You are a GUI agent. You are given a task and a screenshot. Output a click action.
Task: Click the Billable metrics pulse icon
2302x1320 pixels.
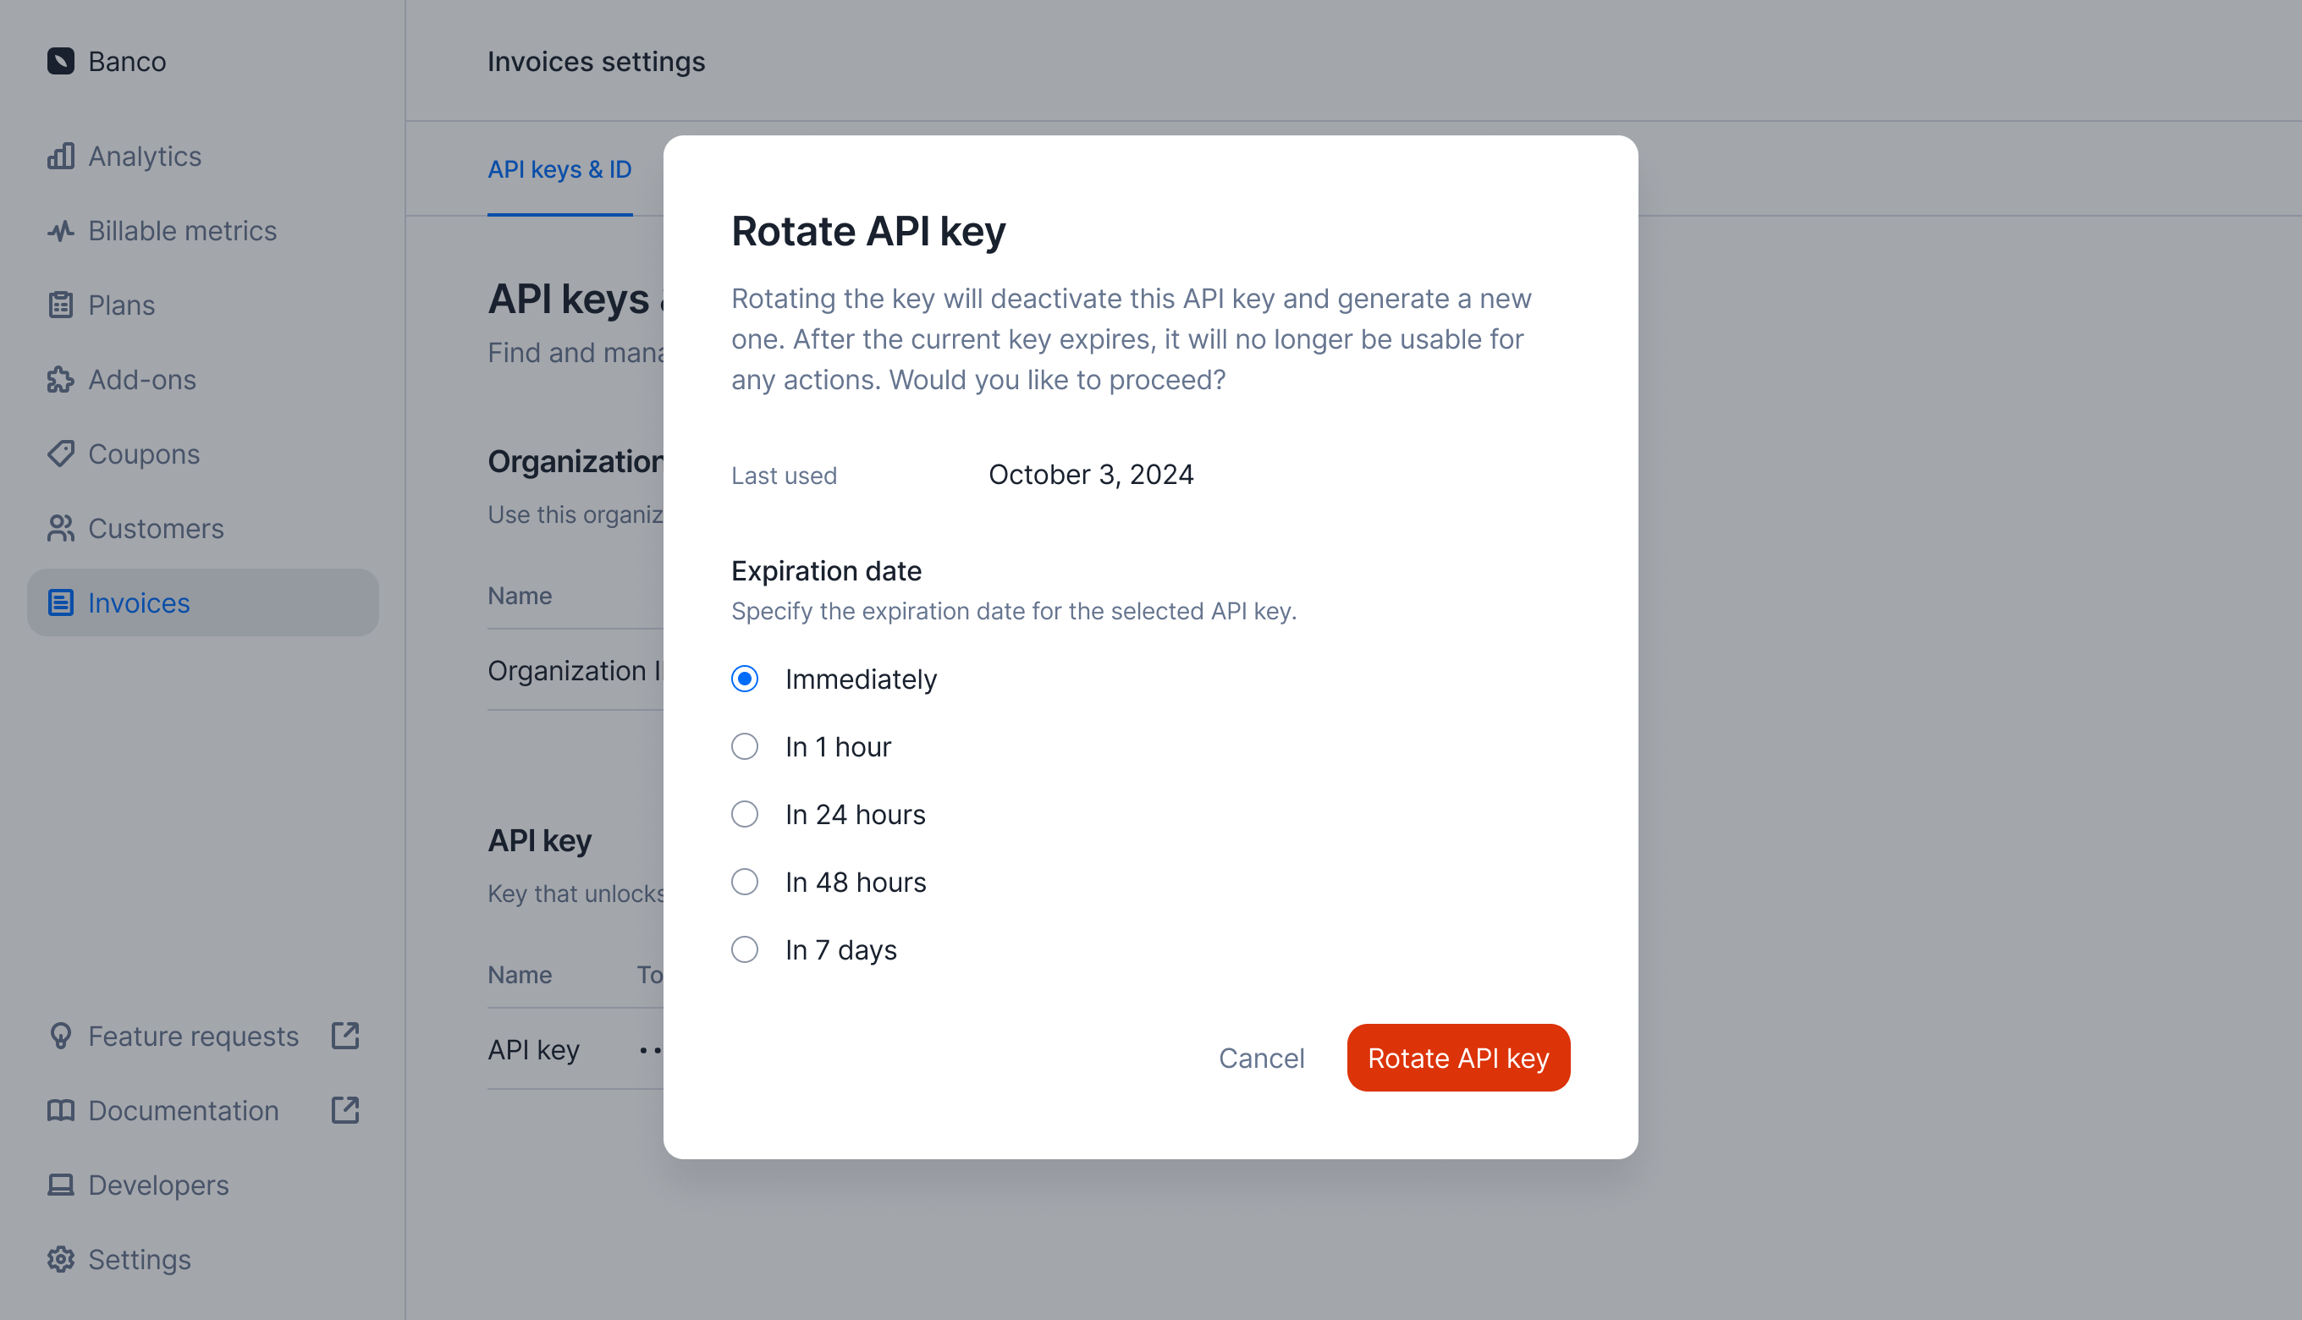pos(61,231)
